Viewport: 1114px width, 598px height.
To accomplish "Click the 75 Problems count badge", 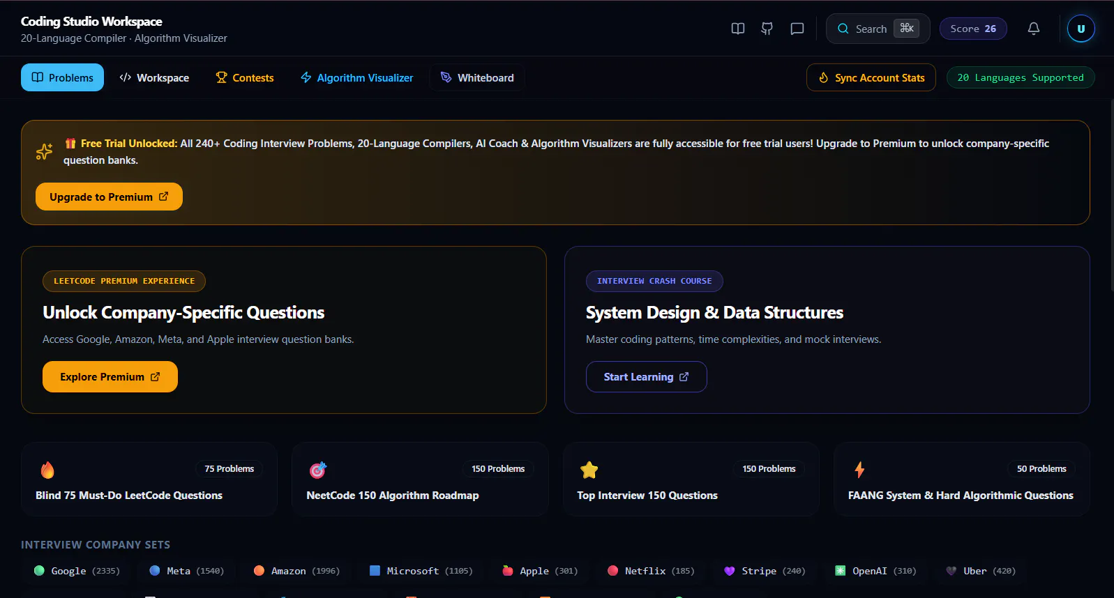I will pyautogui.click(x=229, y=469).
